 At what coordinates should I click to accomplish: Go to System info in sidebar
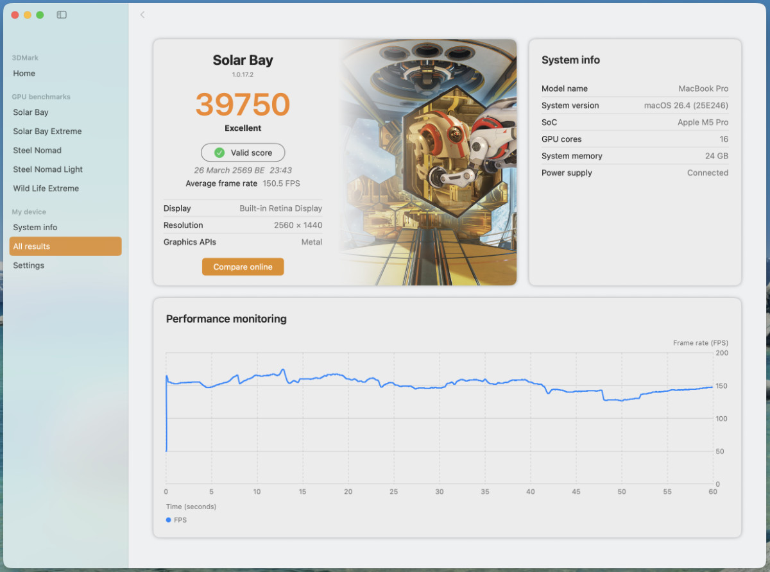pos(35,228)
